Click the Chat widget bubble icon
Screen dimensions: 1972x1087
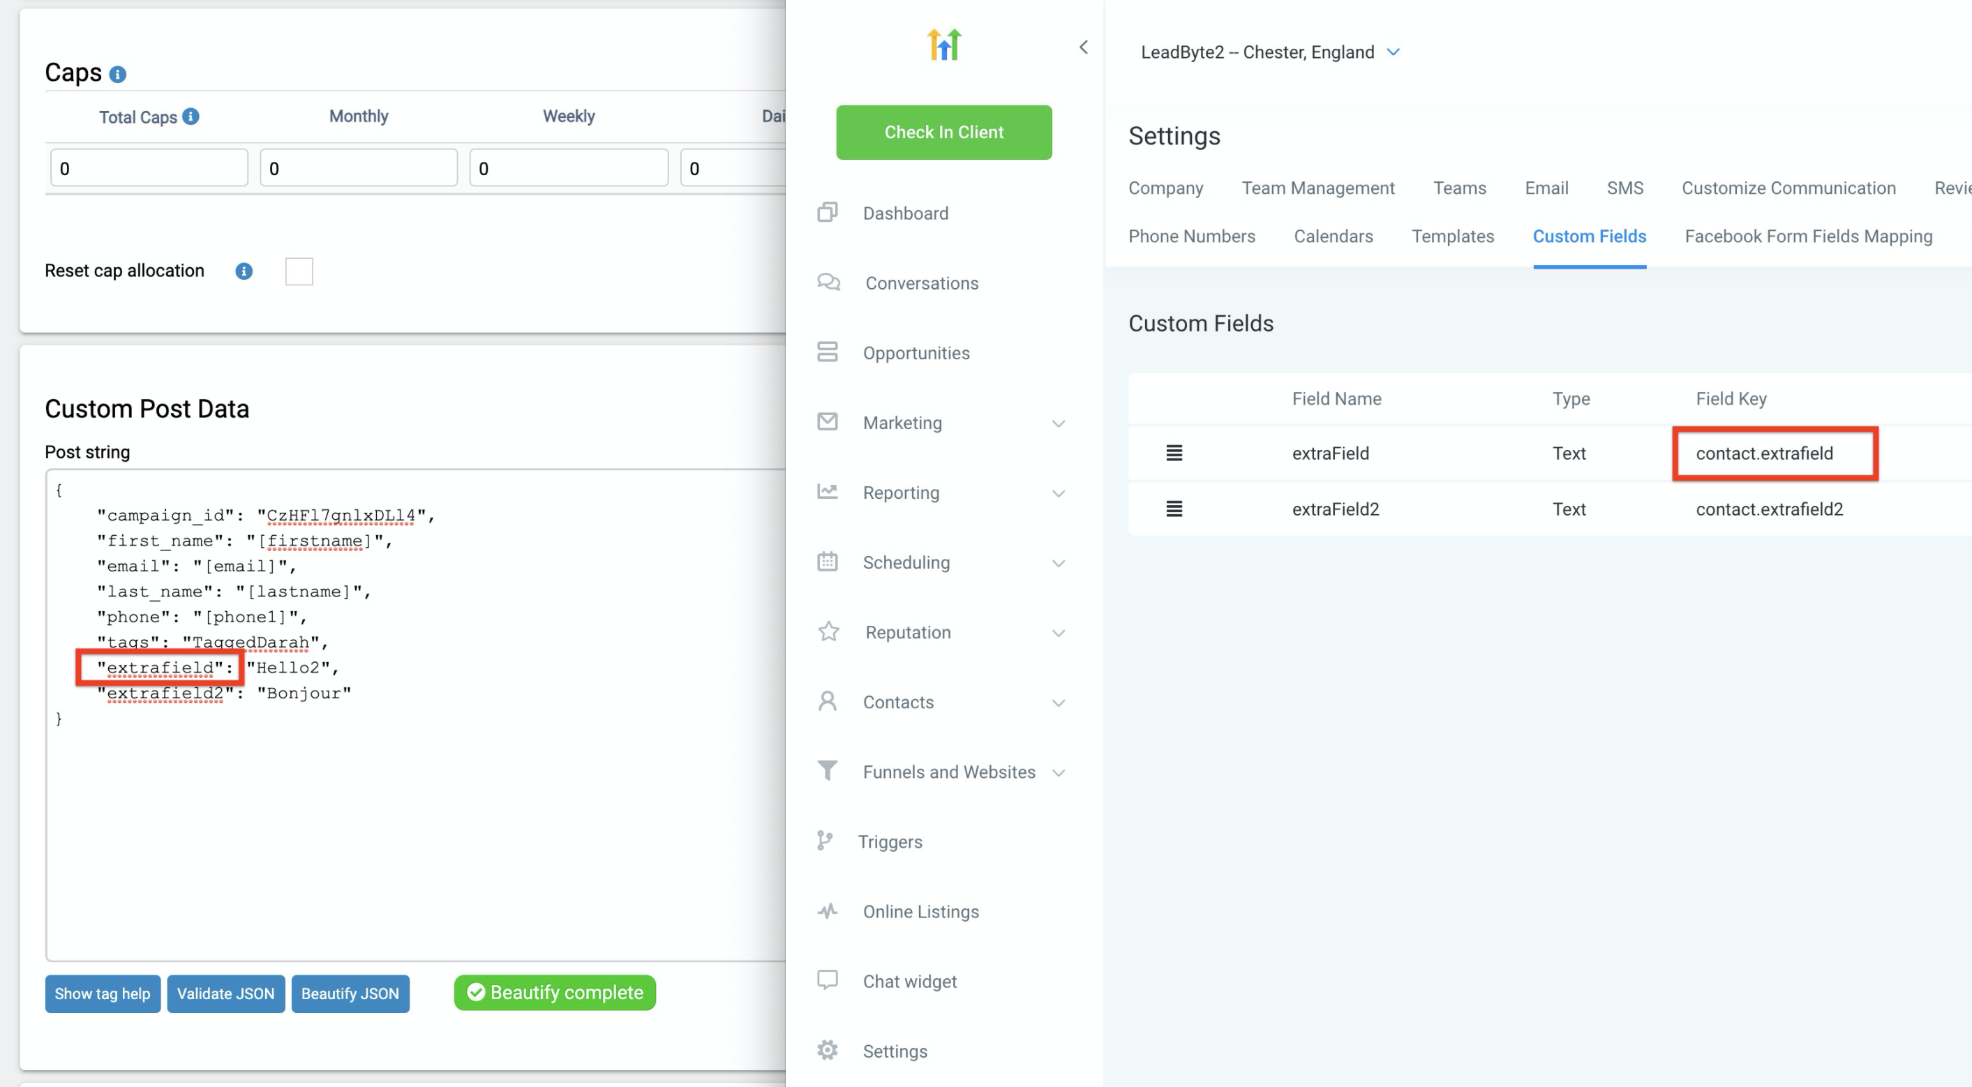coord(828,980)
